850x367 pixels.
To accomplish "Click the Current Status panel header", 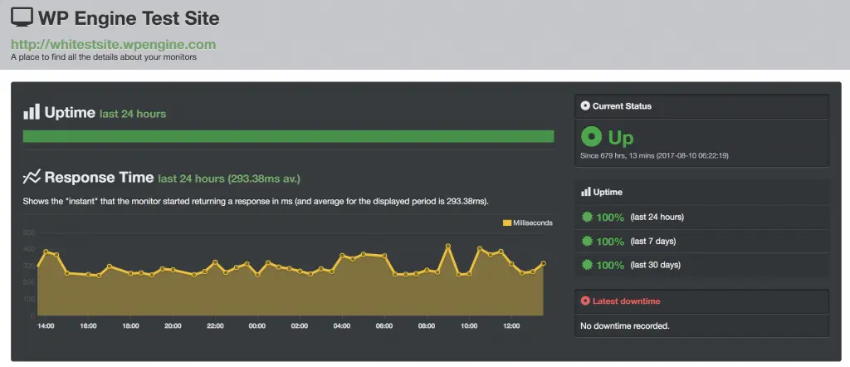I will (x=702, y=106).
